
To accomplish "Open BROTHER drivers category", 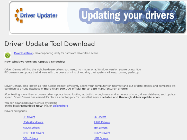I will tap(33, 133).
